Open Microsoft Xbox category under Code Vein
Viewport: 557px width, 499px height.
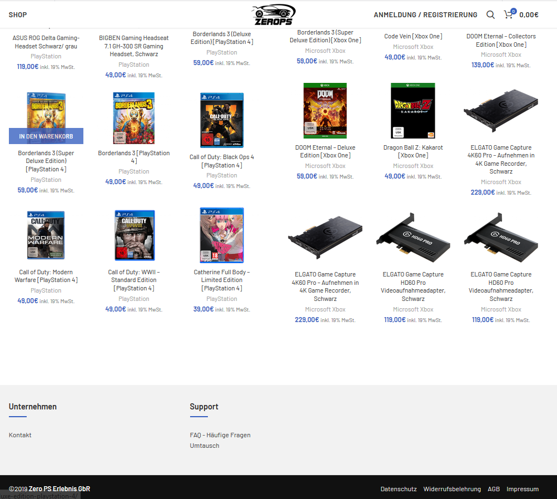(413, 47)
